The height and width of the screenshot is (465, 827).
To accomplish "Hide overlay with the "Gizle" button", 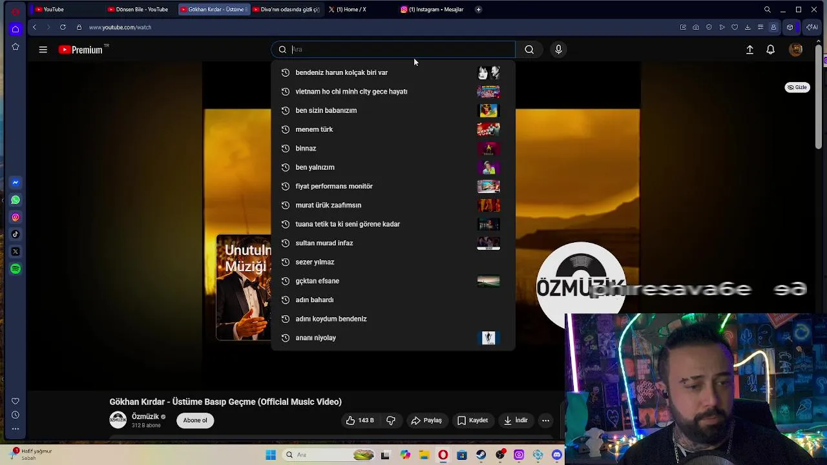I will (x=797, y=87).
